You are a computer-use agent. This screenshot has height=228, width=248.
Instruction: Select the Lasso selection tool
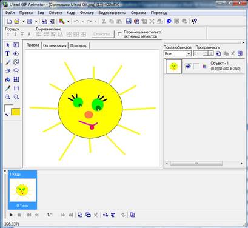click(x=16, y=71)
